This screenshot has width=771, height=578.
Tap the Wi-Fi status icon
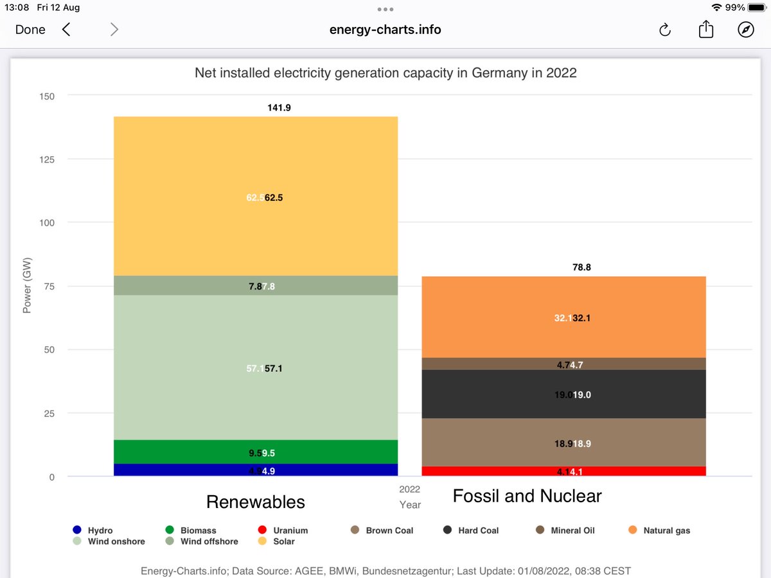(716, 7)
